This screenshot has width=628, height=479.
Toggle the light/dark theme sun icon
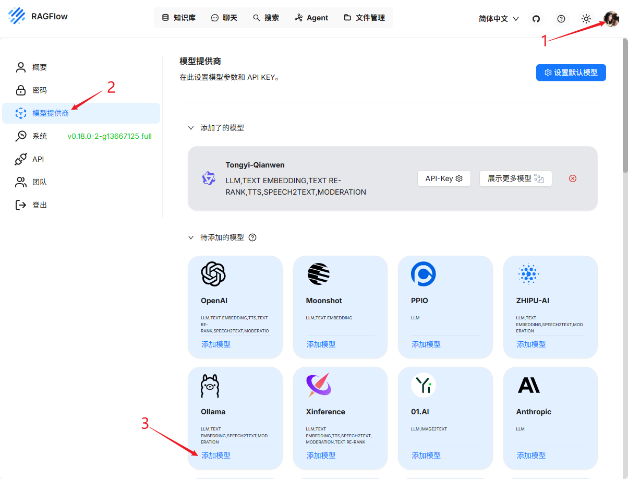pyautogui.click(x=586, y=19)
